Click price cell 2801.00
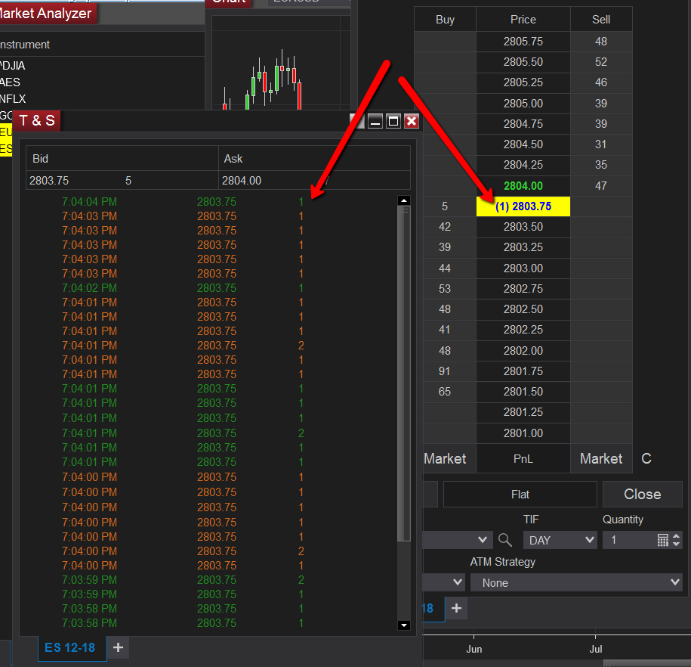The height and width of the screenshot is (667, 691). click(523, 433)
